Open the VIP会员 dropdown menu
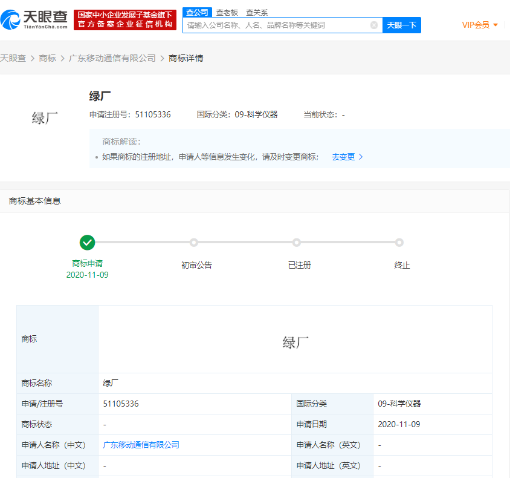510x478 pixels. tap(480, 25)
